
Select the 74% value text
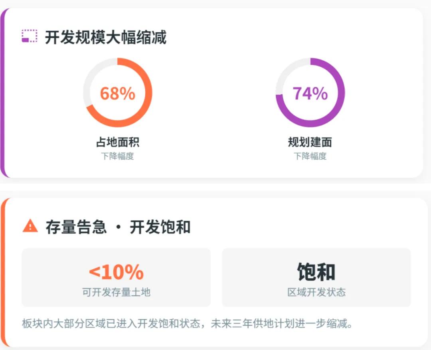tap(310, 93)
